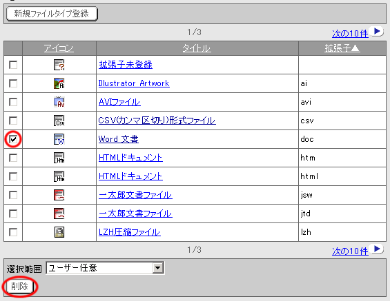Click the htm HTML document icon
Viewport: 390px width, 301px height.
pos(59,158)
